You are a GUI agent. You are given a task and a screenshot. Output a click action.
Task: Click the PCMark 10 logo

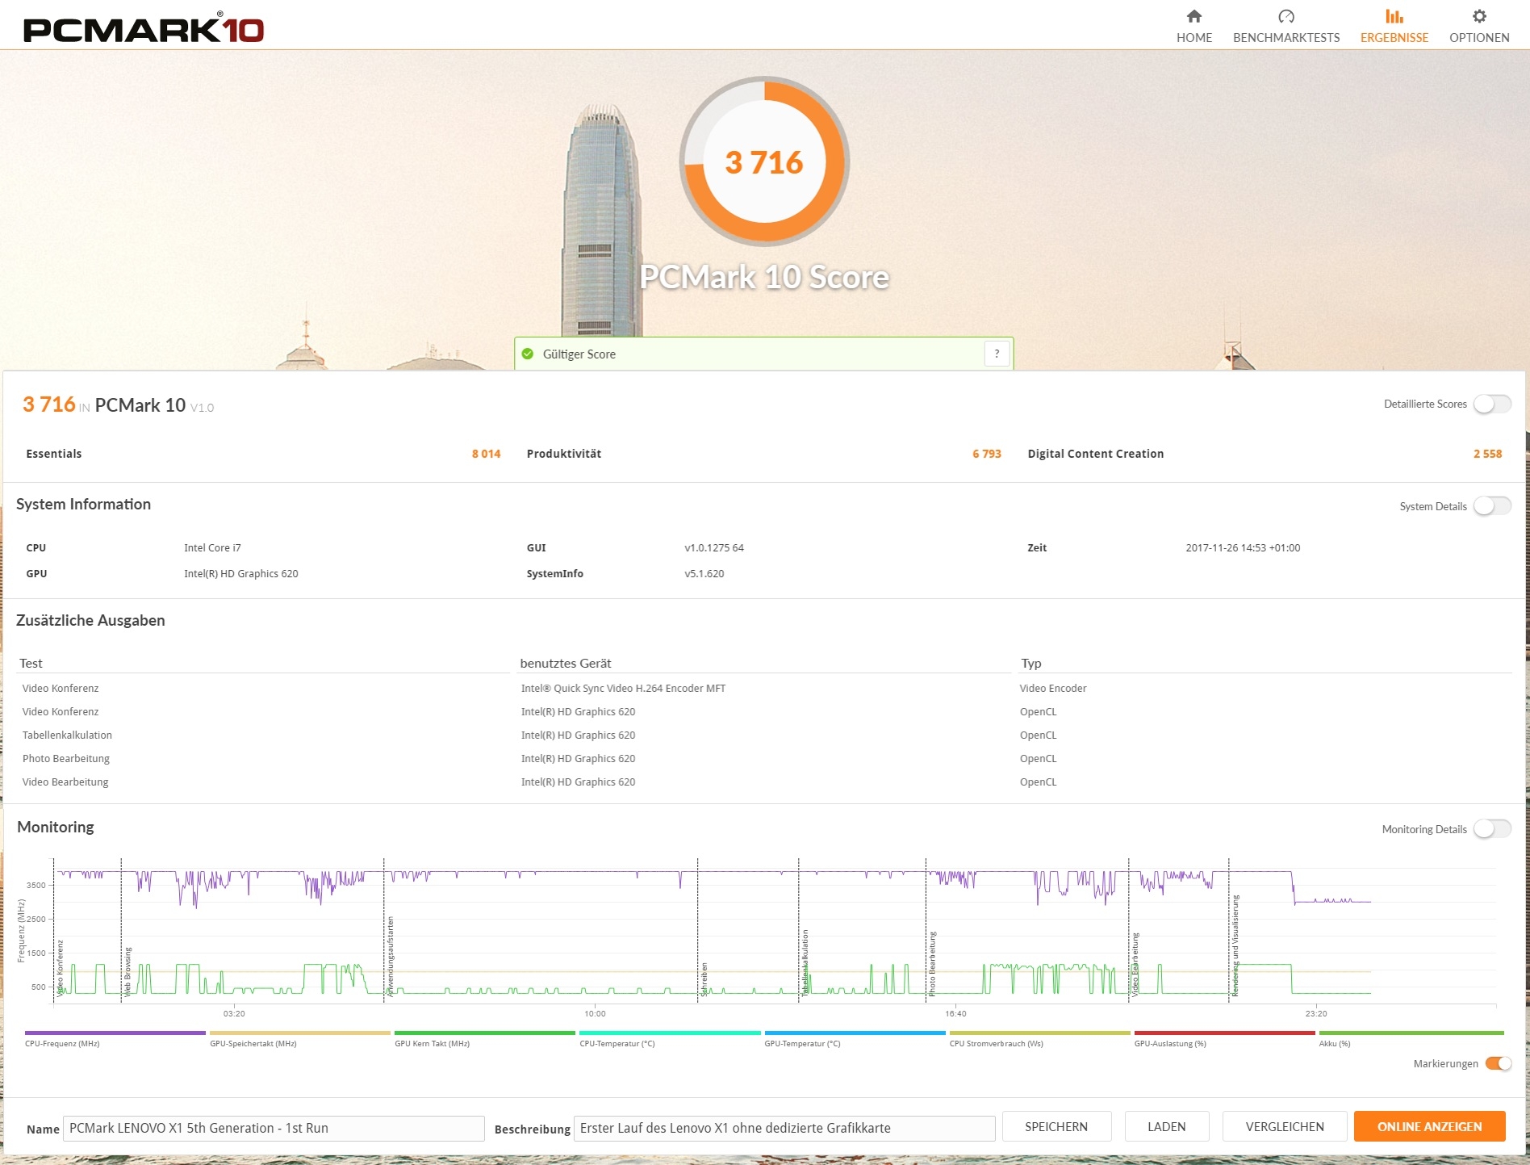[x=144, y=28]
